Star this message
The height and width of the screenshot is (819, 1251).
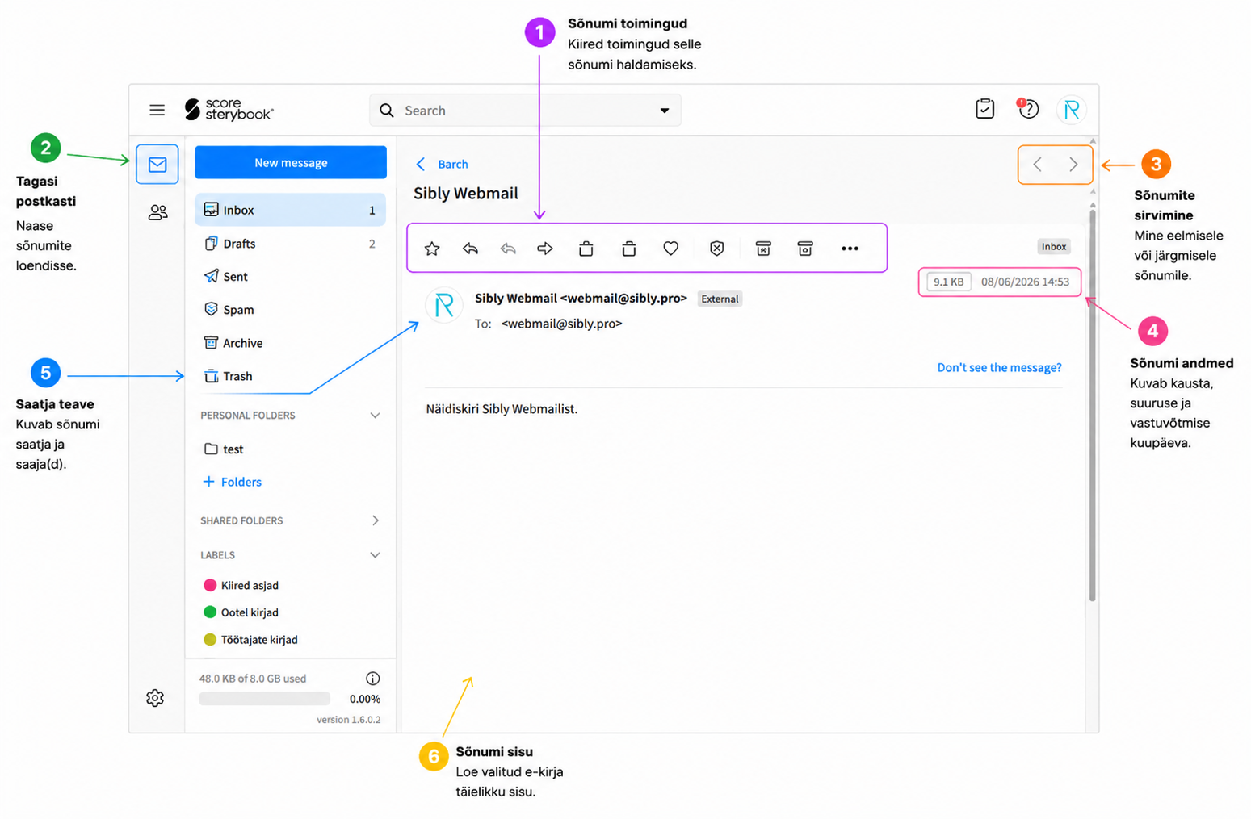[432, 249]
